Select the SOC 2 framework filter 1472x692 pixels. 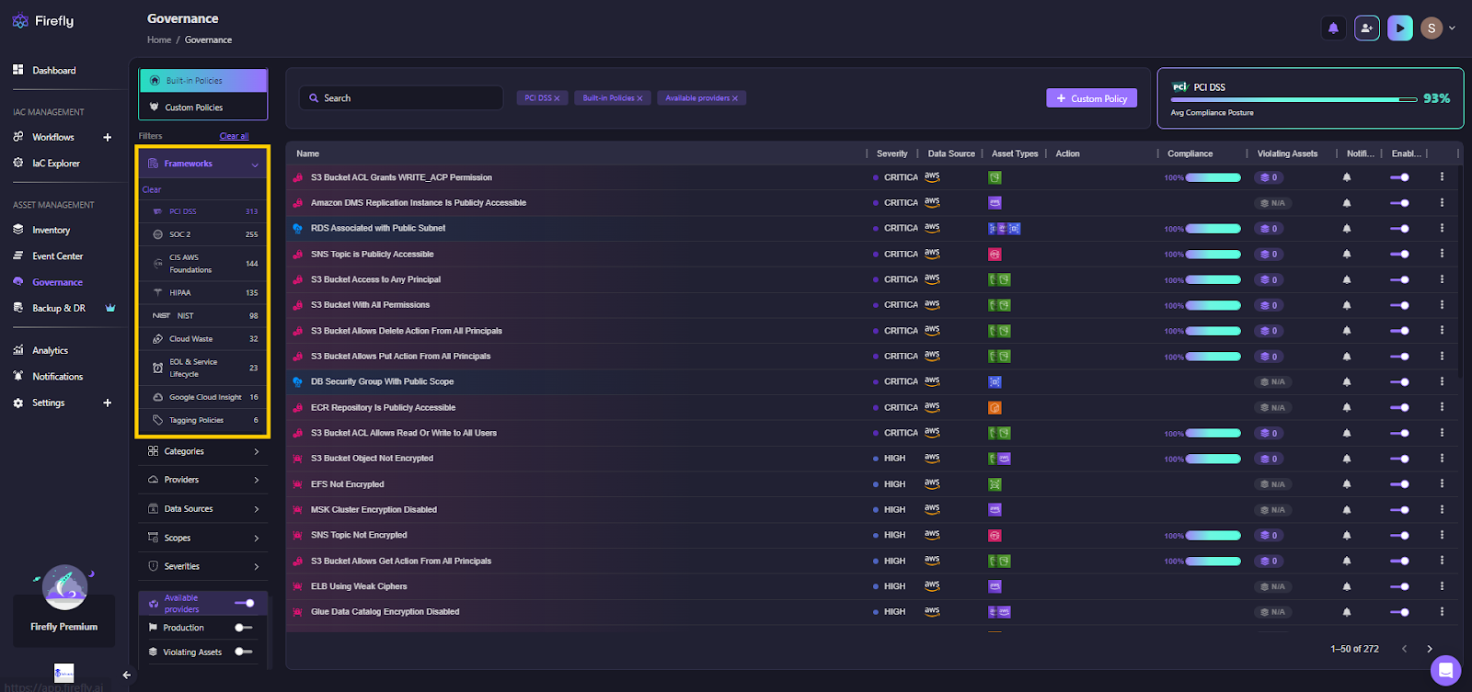click(203, 234)
